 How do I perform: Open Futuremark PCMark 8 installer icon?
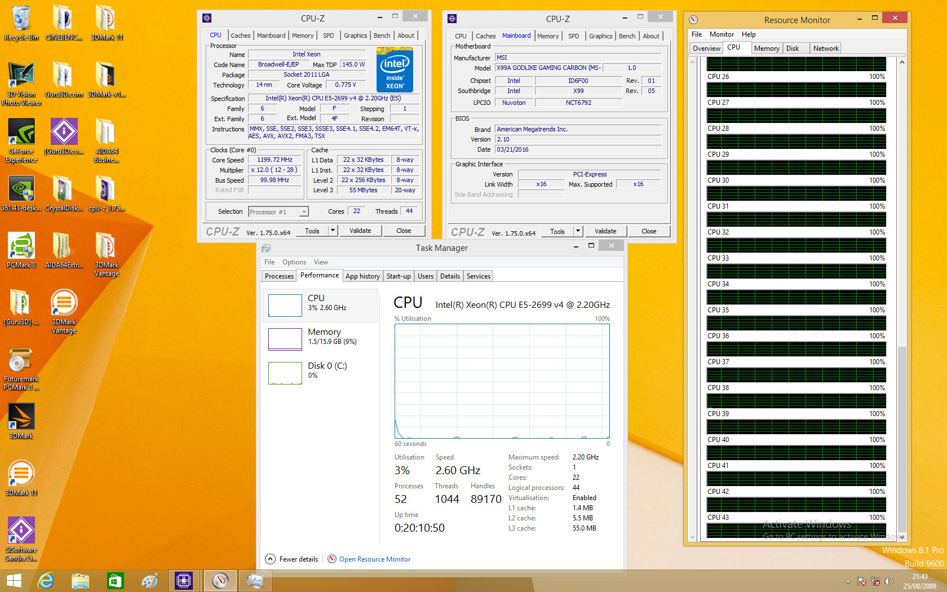point(21,368)
